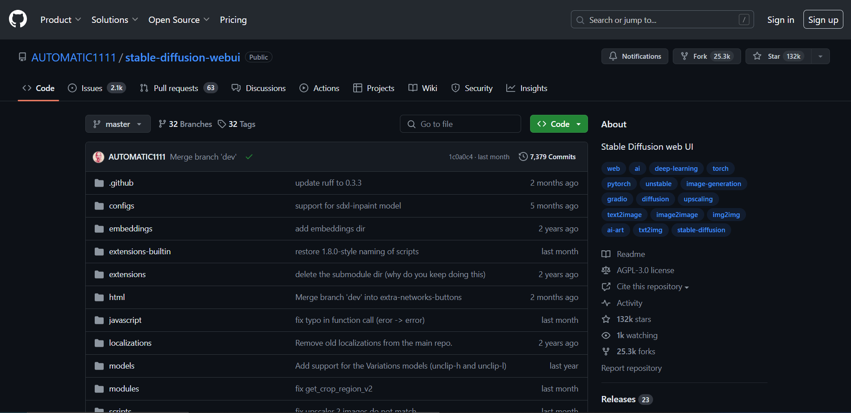Open the stable-diffusion topic tag
Viewport: 851px width, 413px height.
[x=701, y=230]
